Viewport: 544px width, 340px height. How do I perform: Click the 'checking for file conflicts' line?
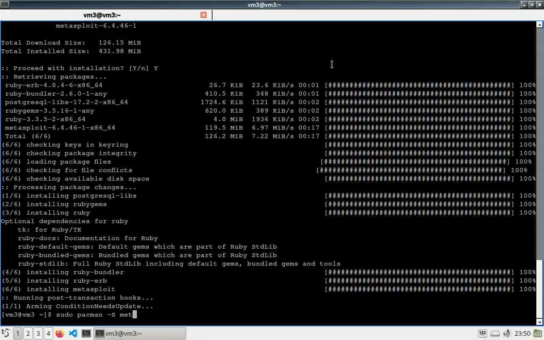pyautogui.click(x=264, y=170)
